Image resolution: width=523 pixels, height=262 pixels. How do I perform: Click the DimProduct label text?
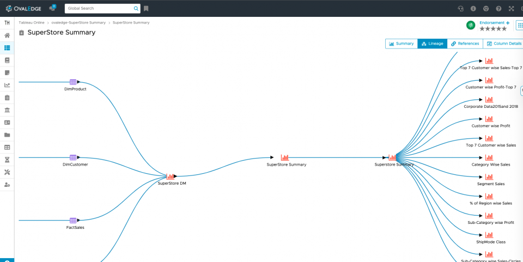(x=75, y=89)
